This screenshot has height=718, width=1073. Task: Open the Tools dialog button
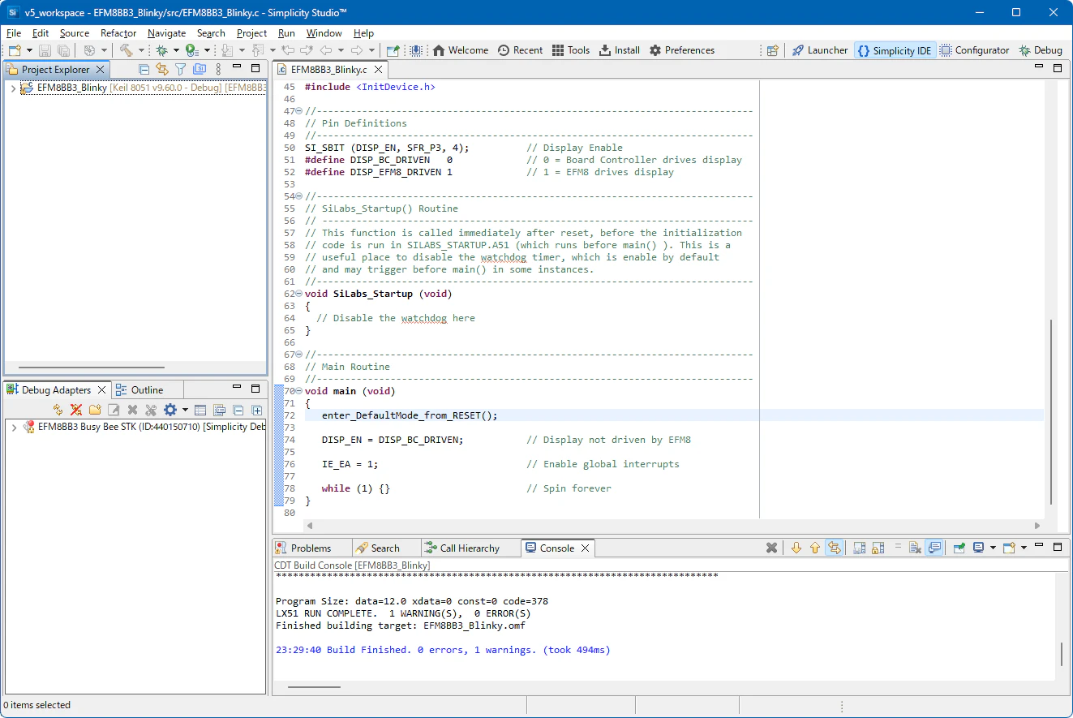571,50
